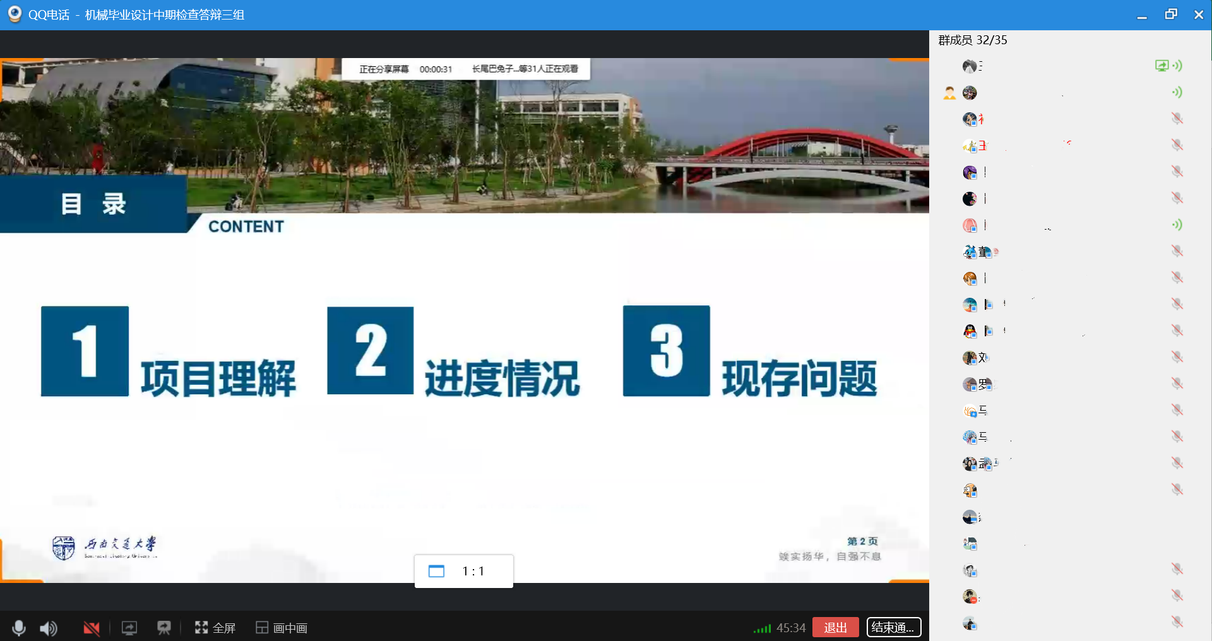Click the muted mic beside the penguin avatar
The image size is (1212, 641).
pyautogui.click(x=1177, y=330)
